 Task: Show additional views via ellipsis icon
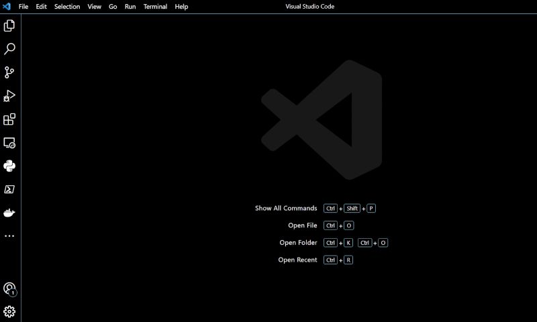[9, 235]
